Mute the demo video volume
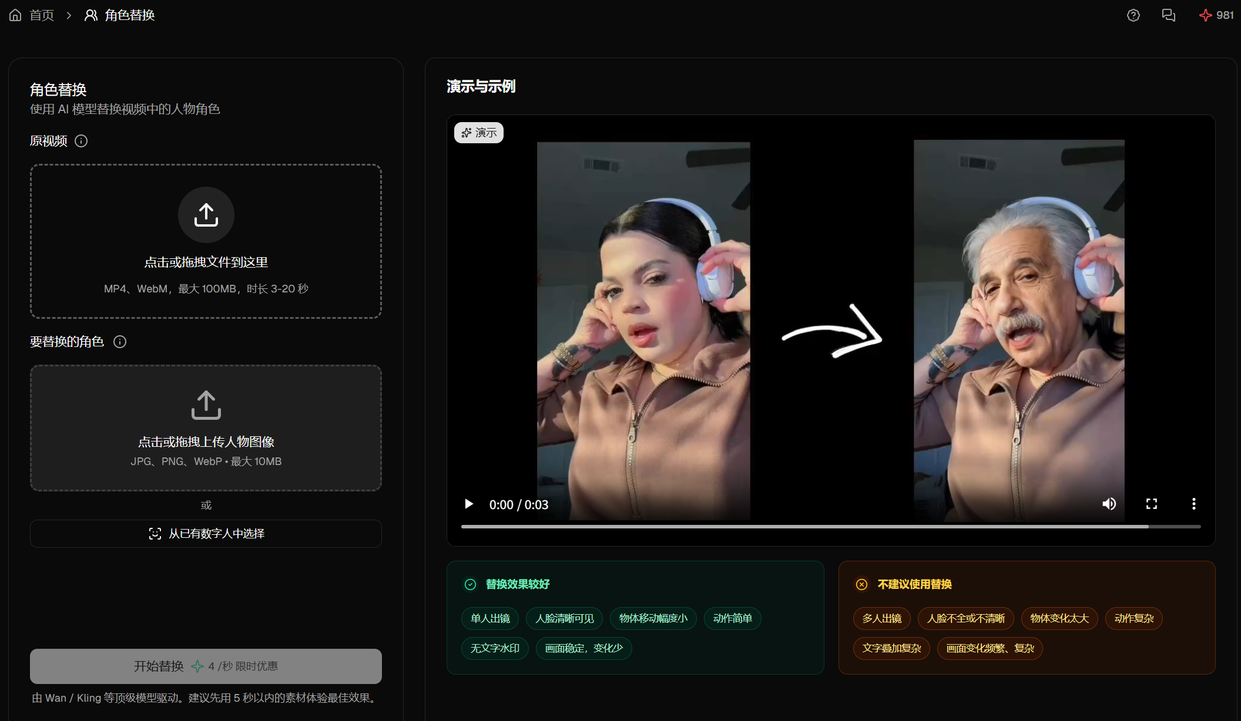 1109,504
